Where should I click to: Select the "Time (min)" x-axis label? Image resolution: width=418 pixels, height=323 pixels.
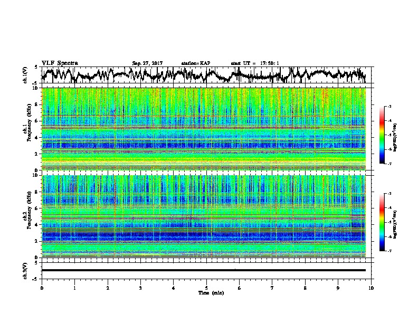[211, 293]
